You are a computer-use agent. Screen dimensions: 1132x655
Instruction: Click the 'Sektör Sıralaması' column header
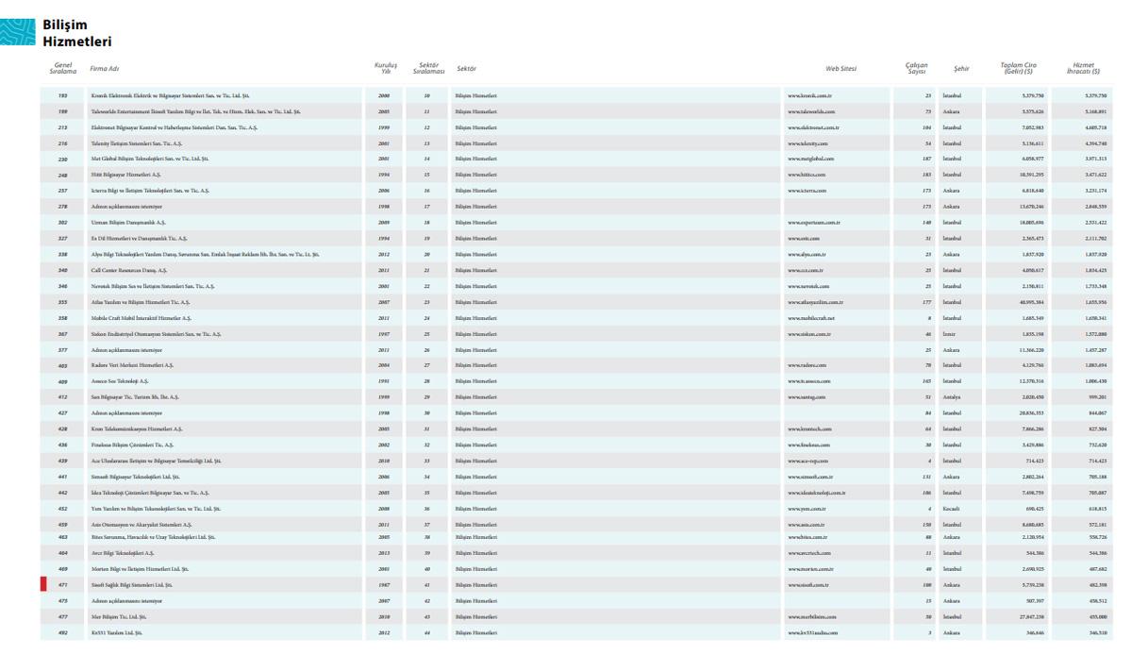[427, 69]
